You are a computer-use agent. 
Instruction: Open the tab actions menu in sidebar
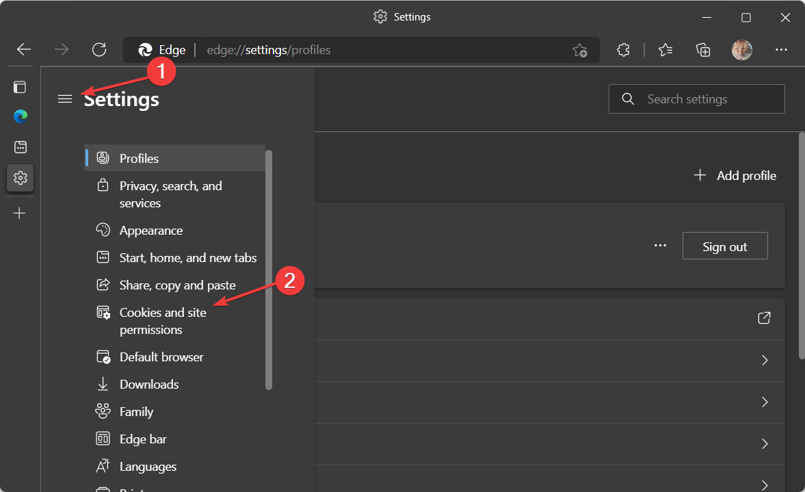20,88
